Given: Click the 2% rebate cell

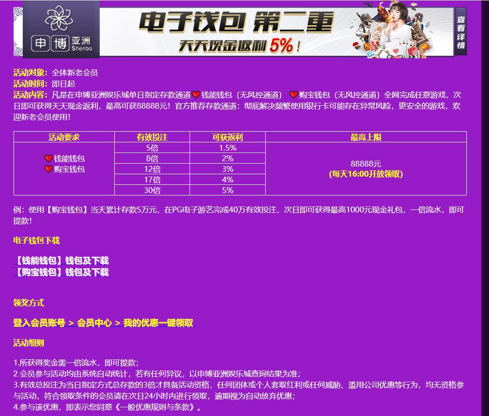Looking at the screenshot, I should (228, 158).
